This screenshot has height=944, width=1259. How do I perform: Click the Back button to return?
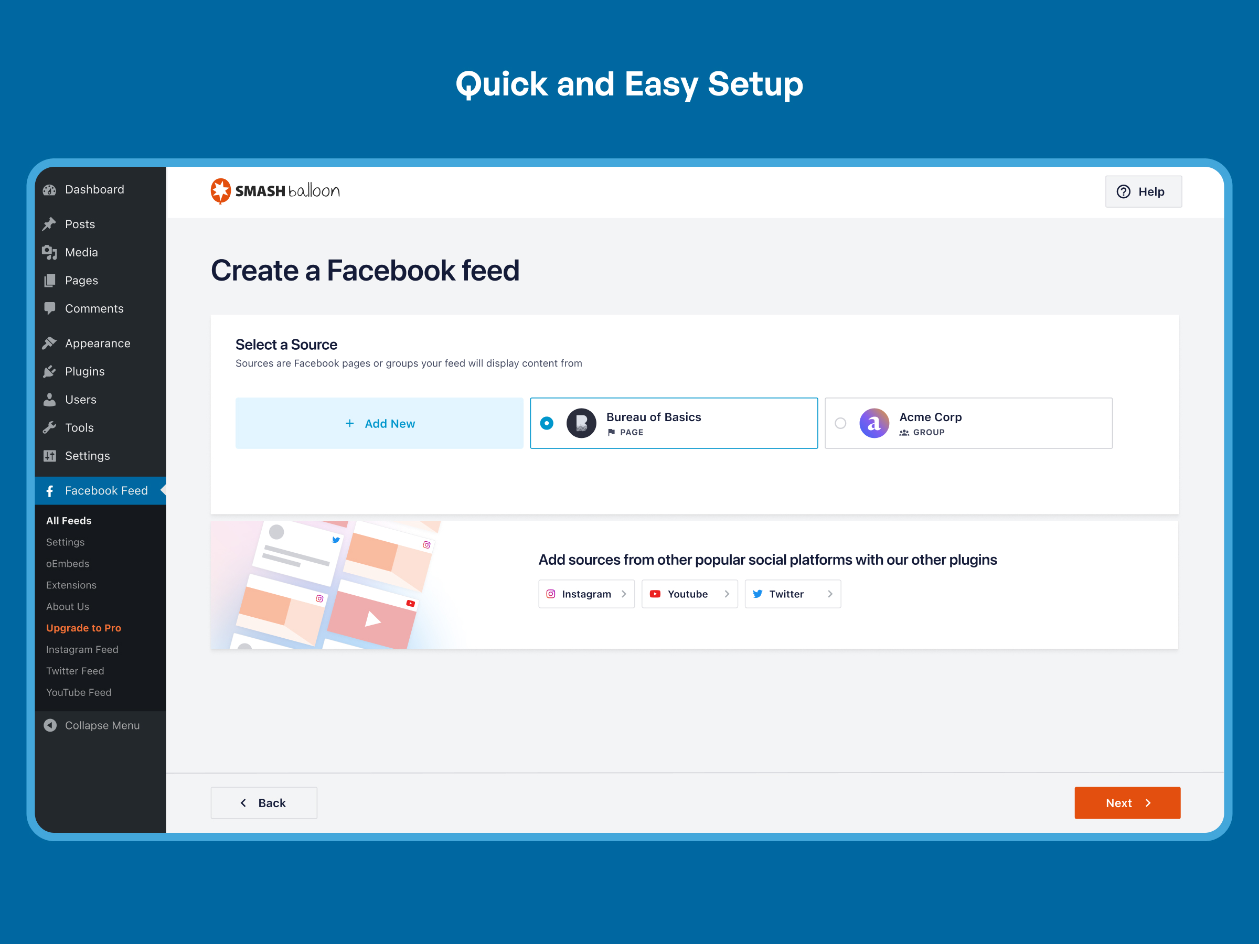coord(262,802)
